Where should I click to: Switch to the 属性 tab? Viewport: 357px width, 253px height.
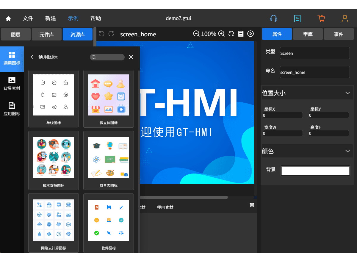click(x=277, y=34)
